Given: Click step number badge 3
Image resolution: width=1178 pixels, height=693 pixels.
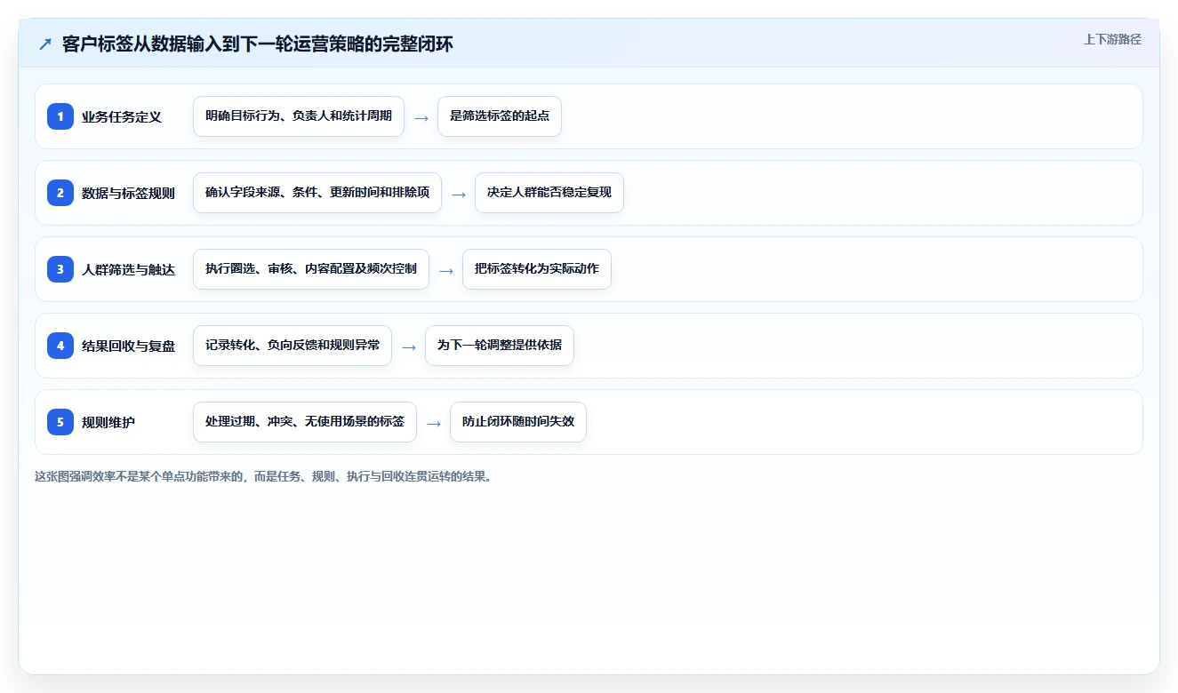Looking at the screenshot, I should point(60,269).
